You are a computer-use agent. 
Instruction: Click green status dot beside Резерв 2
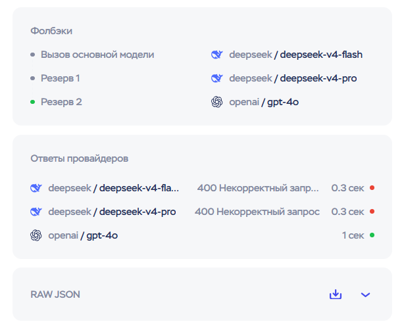pos(32,102)
